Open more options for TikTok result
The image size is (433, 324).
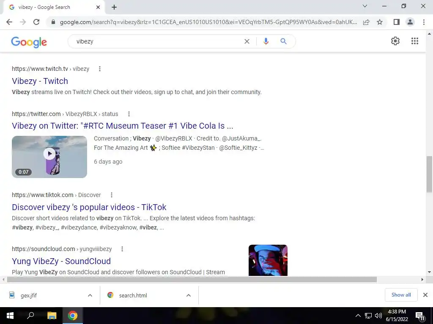(x=112, y=195)
